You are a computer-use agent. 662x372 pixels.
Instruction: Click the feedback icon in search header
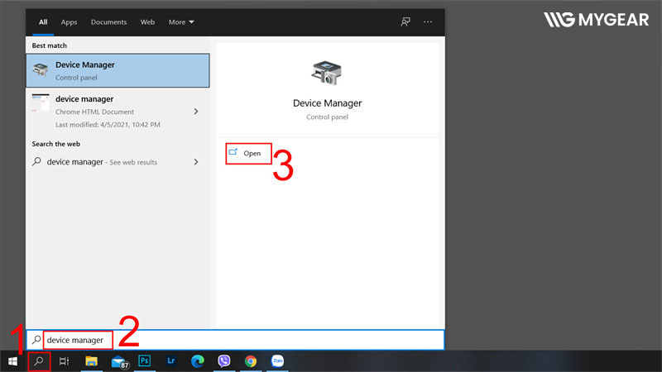[405, 21]
